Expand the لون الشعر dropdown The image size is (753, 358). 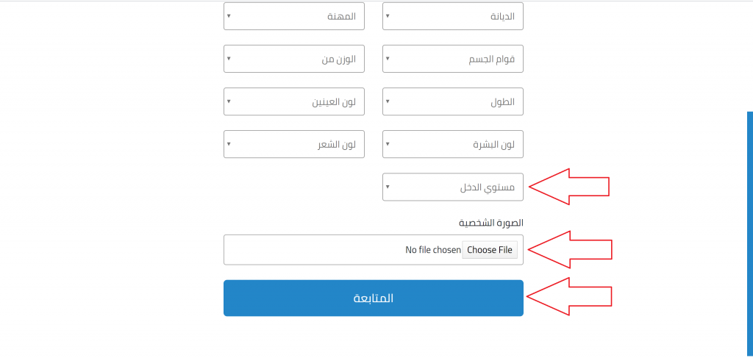pos(294,144)
